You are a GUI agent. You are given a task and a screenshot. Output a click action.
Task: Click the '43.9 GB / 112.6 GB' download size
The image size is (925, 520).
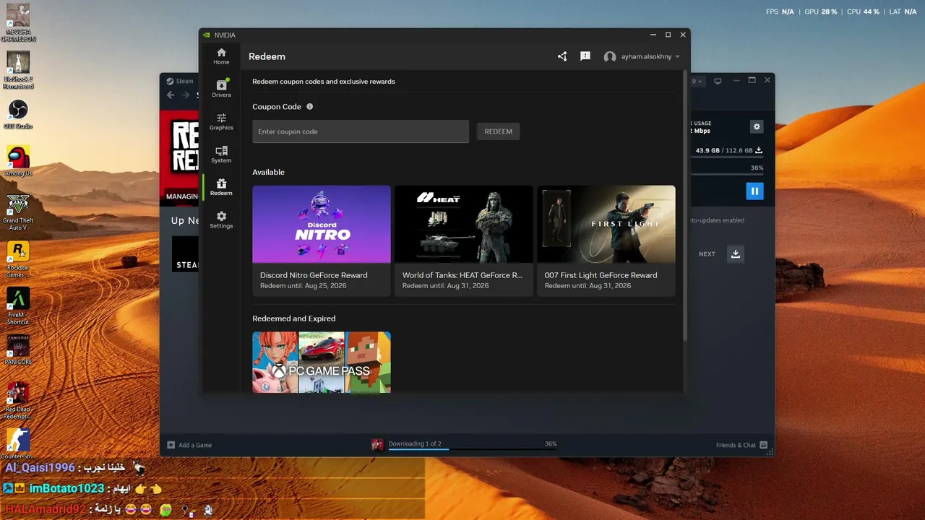tap(723, 150)
